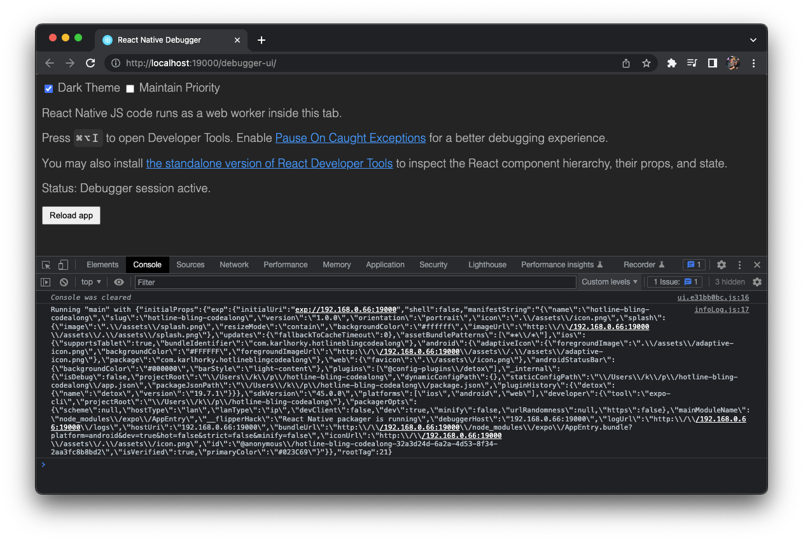Image resolution: width=803 pixels, height=541 pixels.
Task: Open console settings gear beside hidden count
Action: coord(757,282)
